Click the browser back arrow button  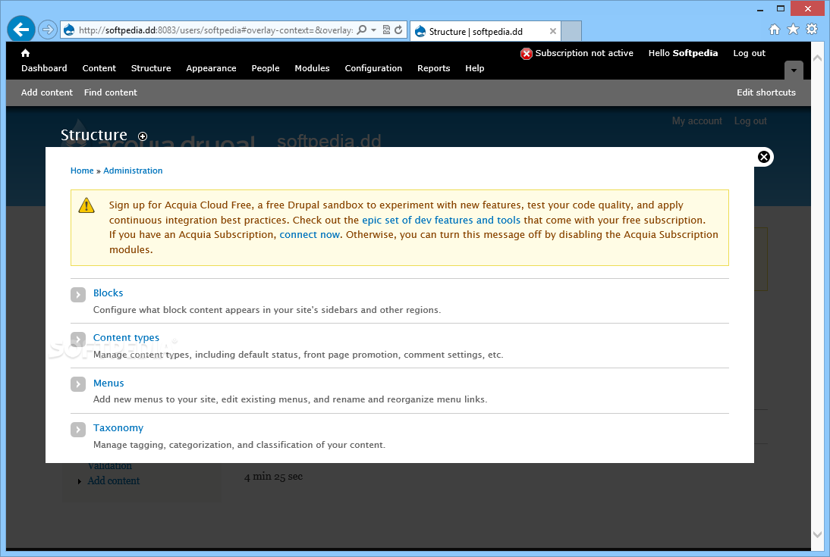pos(21,29)
